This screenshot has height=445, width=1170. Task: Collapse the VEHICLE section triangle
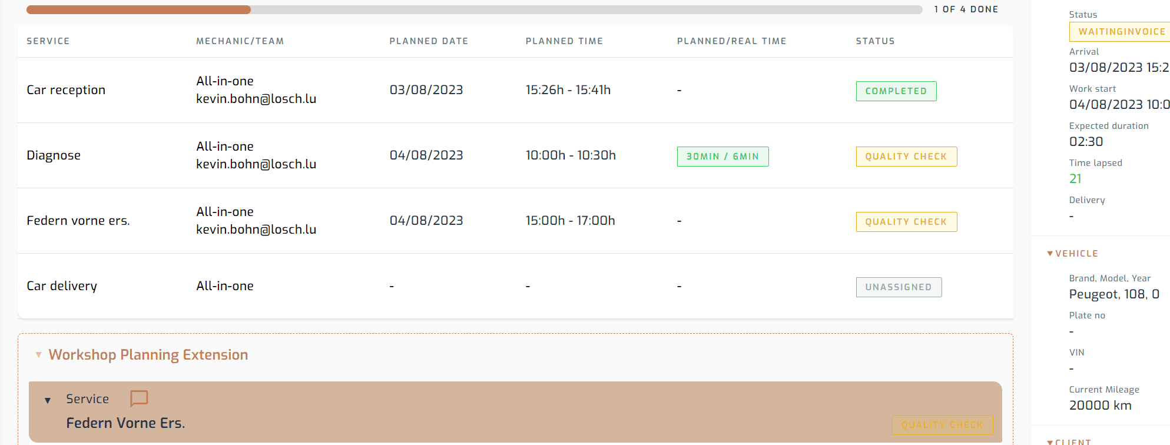1050,254
